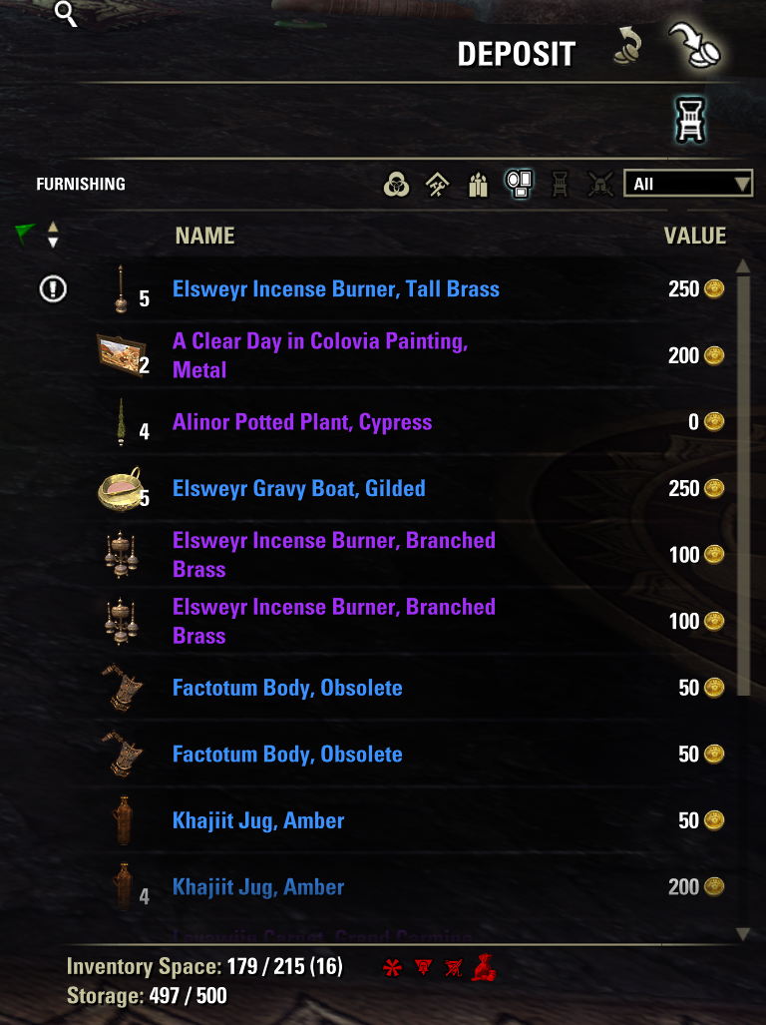The height and width of the screenshot is (1025, 766).
Task: Toggle the seating chair filter
Action: tap(560, 185)
